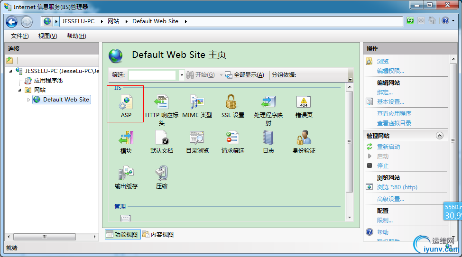Click the connect icon in 连接 panel
Image resolution: width=462 pixels, height=257 pixels.
(9, 60)
